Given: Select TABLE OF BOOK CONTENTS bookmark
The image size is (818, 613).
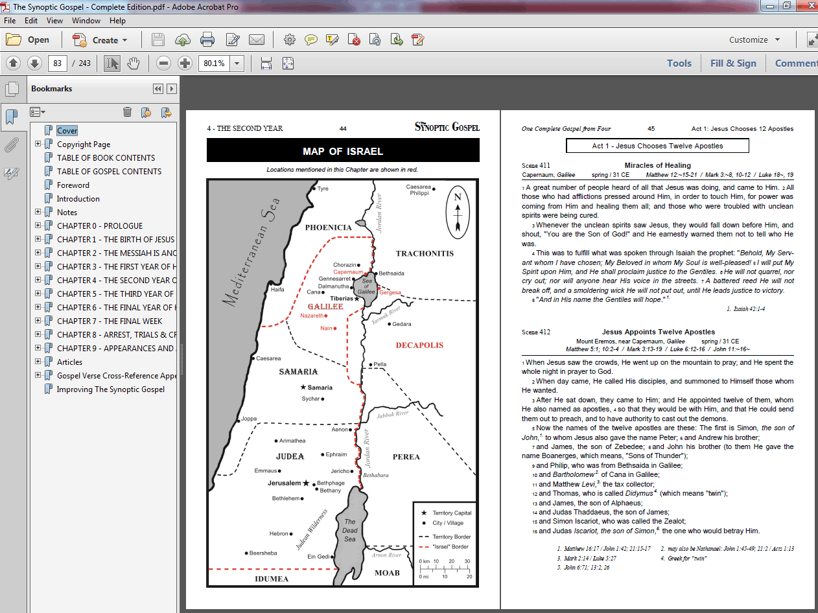Looking at the screenshot, I should point(106,157).
